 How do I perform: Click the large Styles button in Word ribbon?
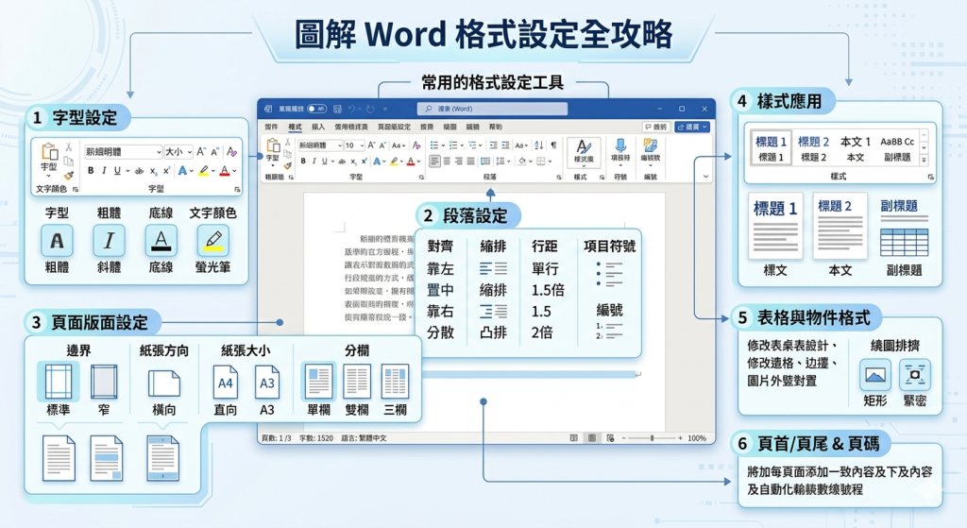(x=584, y=152)
